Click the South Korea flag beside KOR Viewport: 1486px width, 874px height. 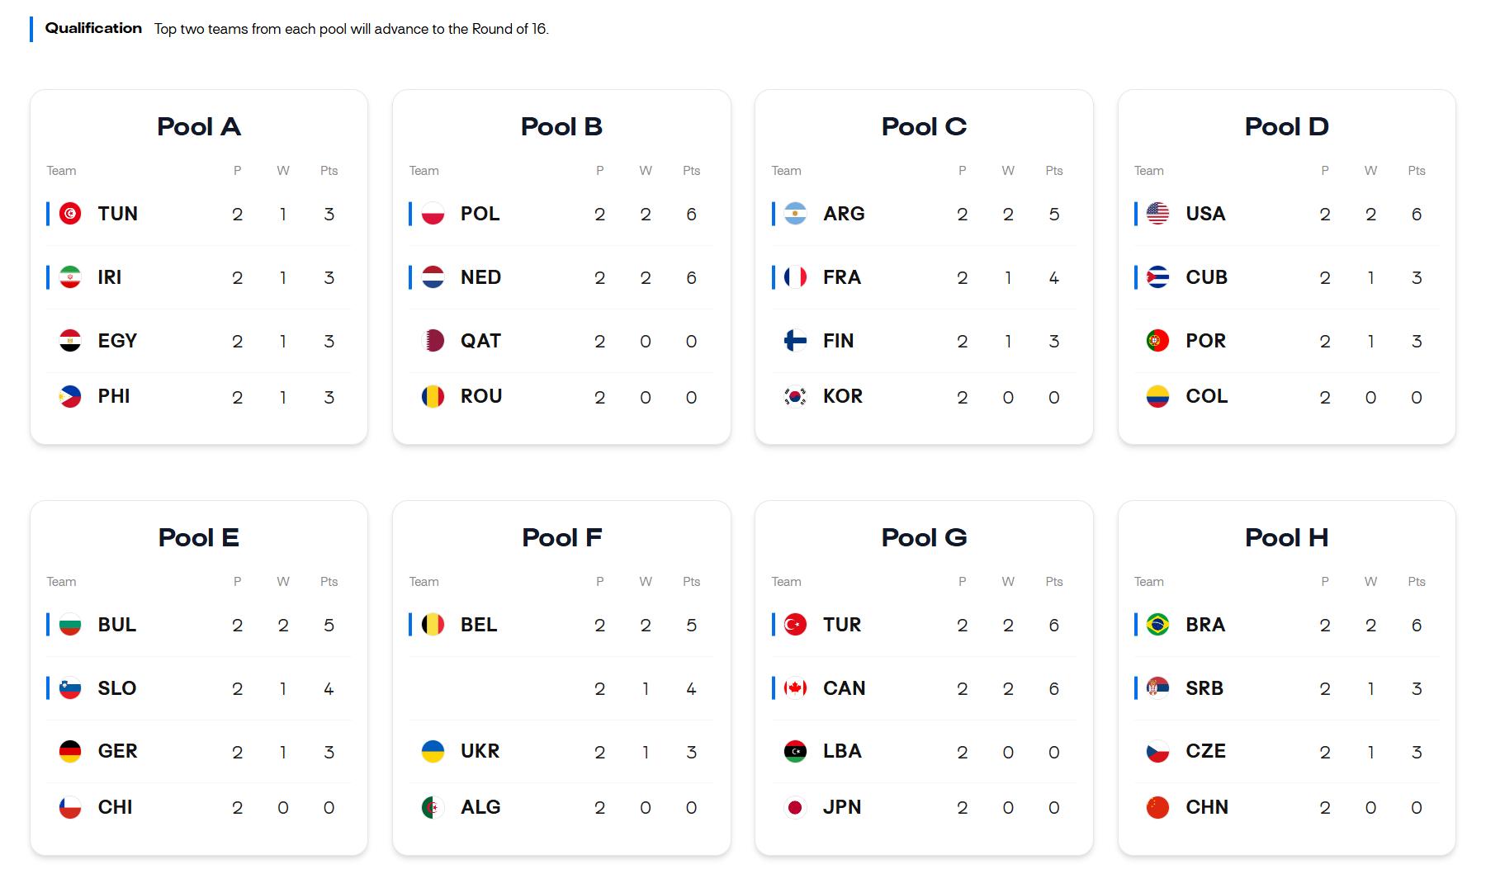pos(795,396)
